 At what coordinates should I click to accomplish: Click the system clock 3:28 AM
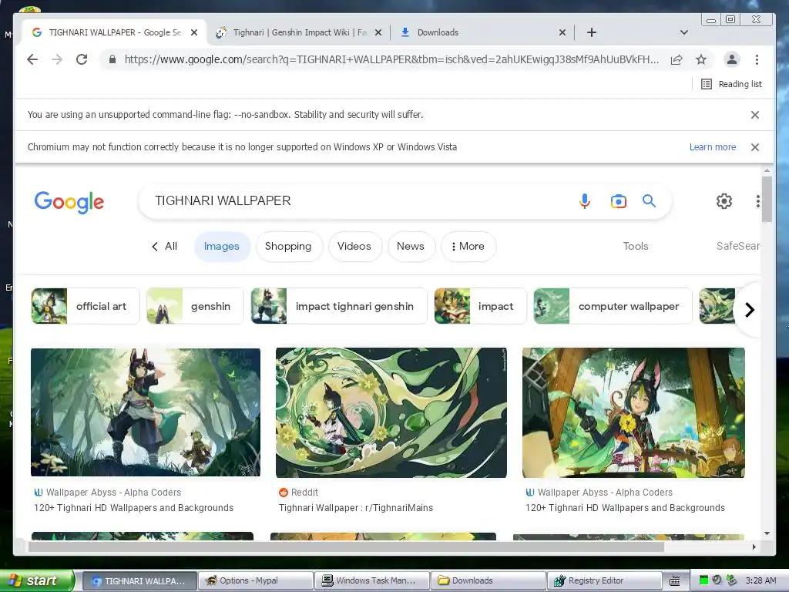pyautogui.click(x=760, y=581)
